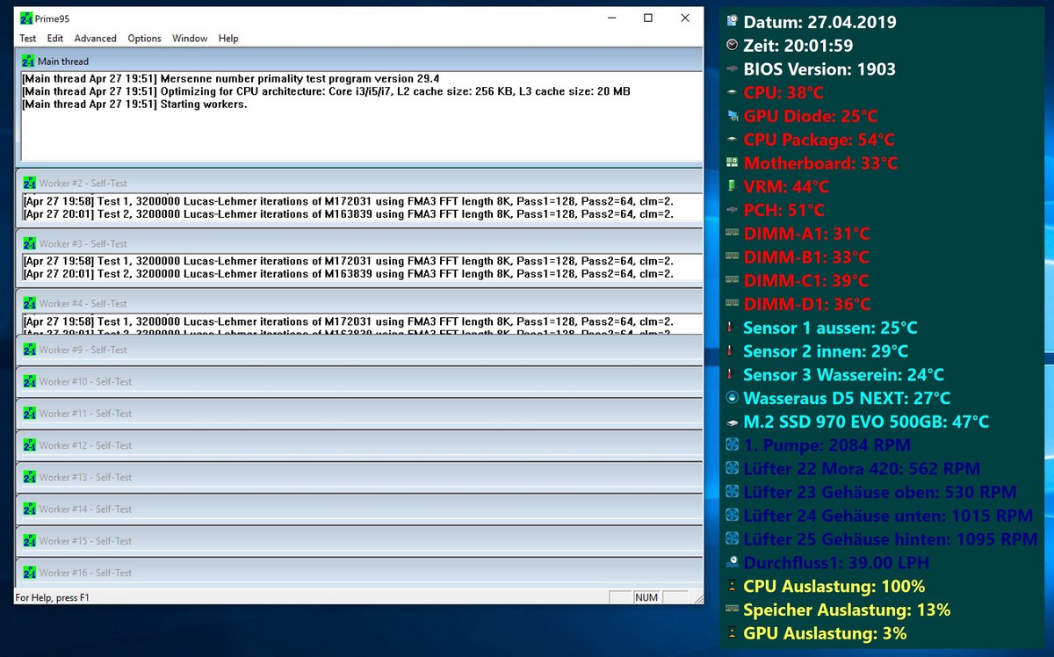Image resolution: width=1054 pixels, height=657 pixels.
Task: Click the Worker #10 Self-Test window icon
Action: 31,381
